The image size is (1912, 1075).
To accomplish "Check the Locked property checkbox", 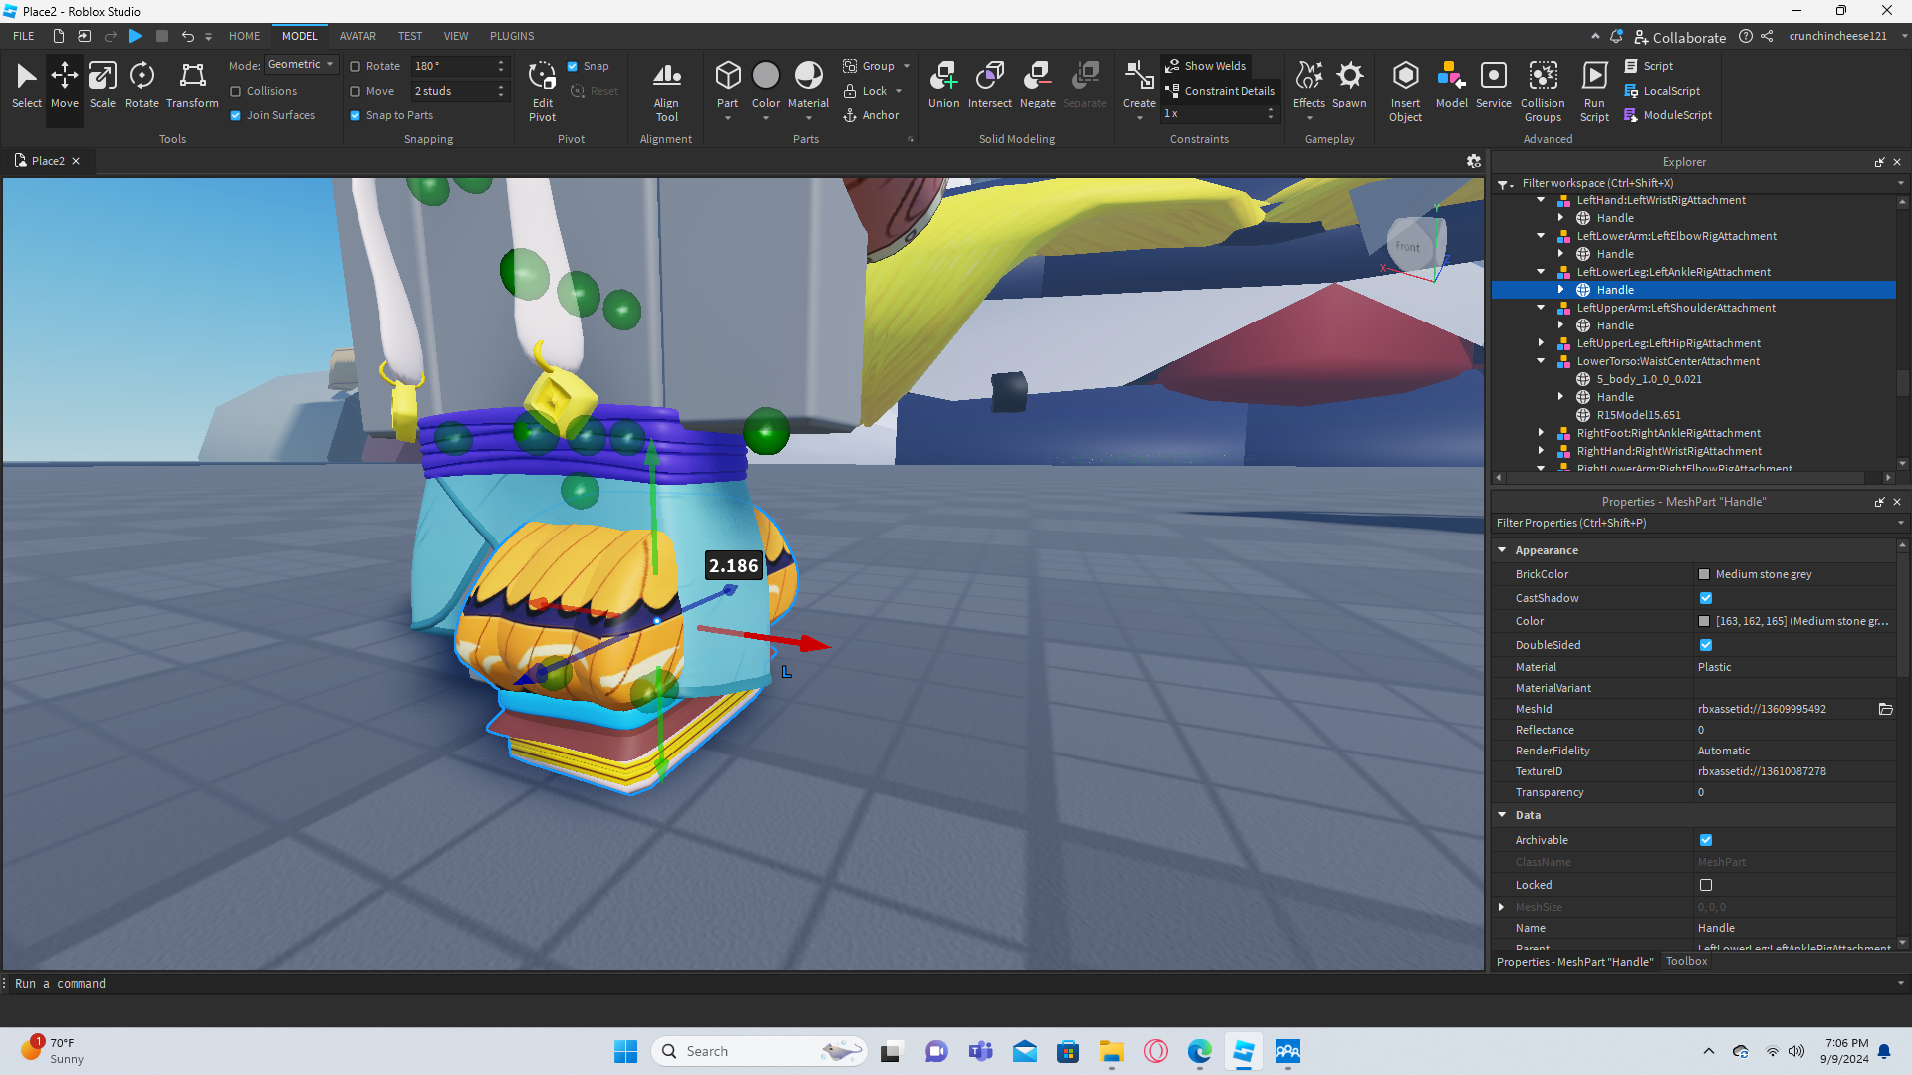I will click(1706, 885).
